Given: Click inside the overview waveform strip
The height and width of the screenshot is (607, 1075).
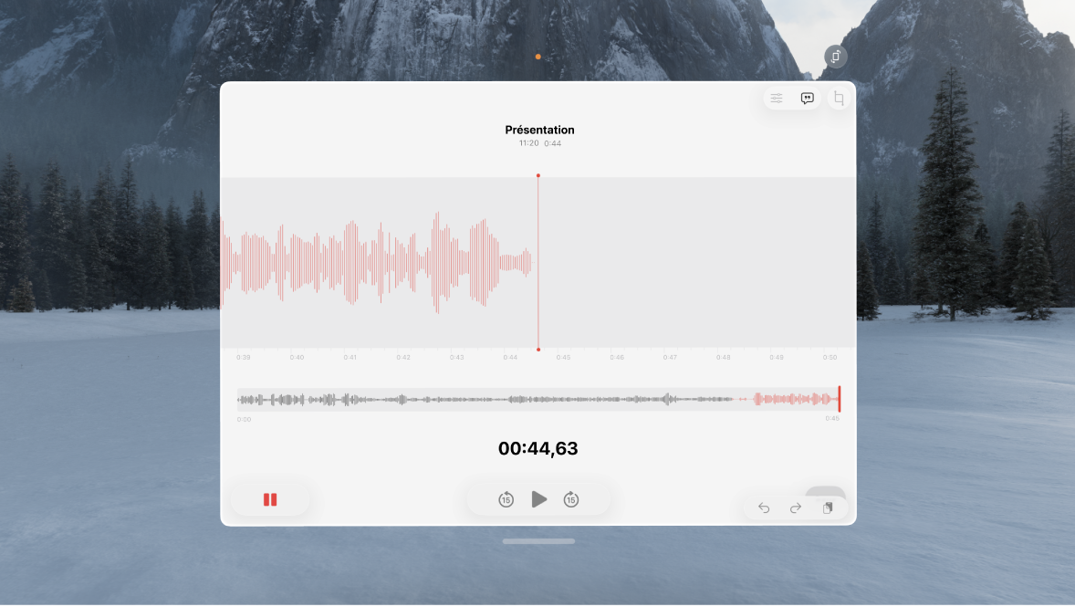Looking at the screenshot, I should pos(538,398).
